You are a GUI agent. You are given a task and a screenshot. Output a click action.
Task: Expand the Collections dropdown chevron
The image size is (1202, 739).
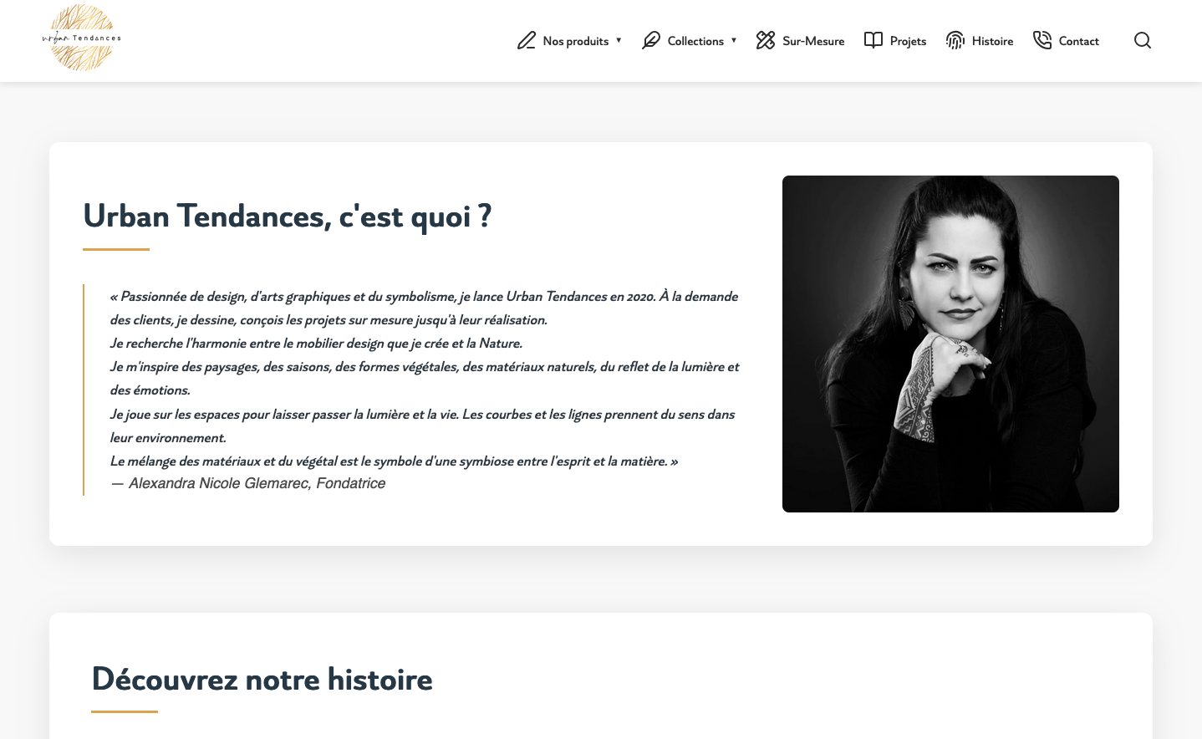click(x=733, y=40)
